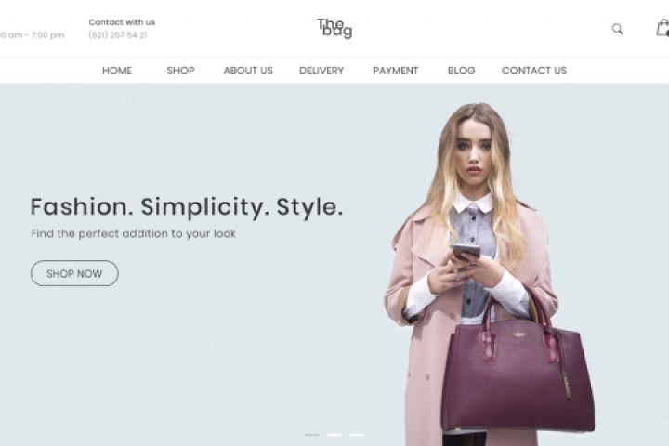The image size is (669, 446).
Task: Switch to the second slide indicator
Action: click(x=334, y=435)
